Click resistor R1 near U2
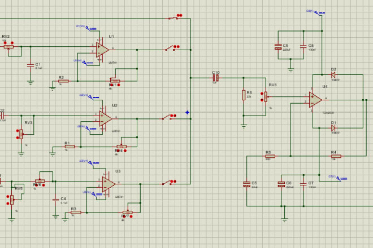Screen dimensions: 373x248 coord(70,147)
